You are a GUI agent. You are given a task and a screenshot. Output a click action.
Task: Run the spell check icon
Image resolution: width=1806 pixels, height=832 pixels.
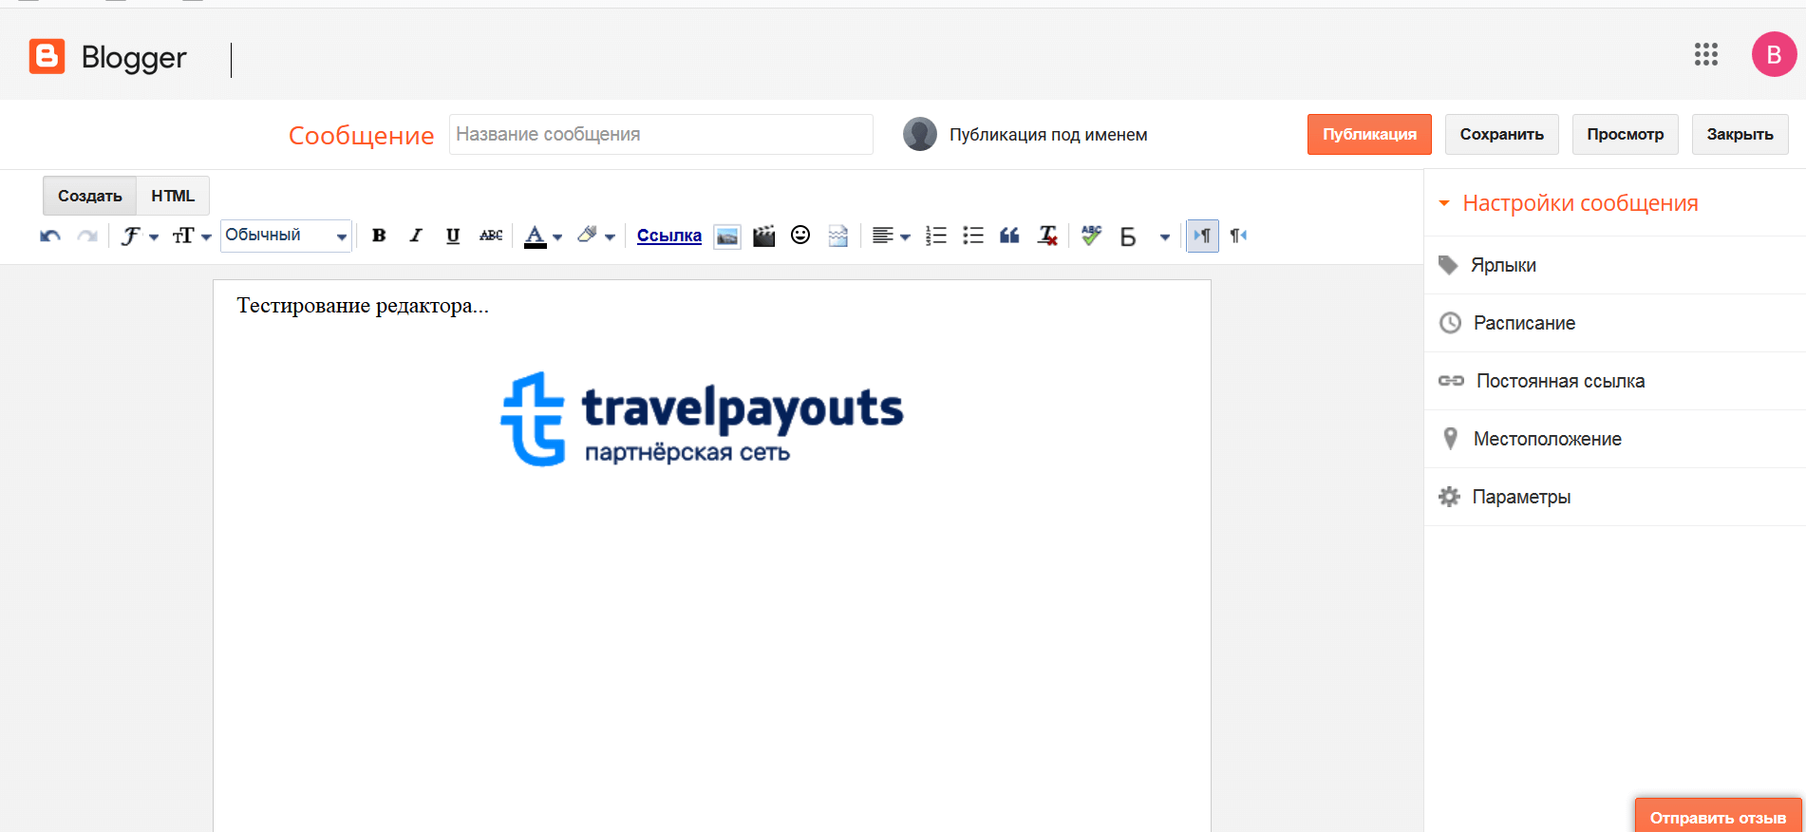point(1091,236)
